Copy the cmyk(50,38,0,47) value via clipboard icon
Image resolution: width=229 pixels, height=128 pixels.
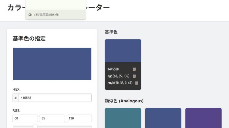(x=137, y=83)
